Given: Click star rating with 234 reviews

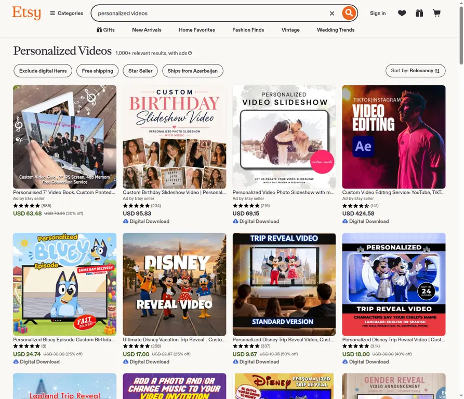Looking at the screenshot, I should (142, 206).
